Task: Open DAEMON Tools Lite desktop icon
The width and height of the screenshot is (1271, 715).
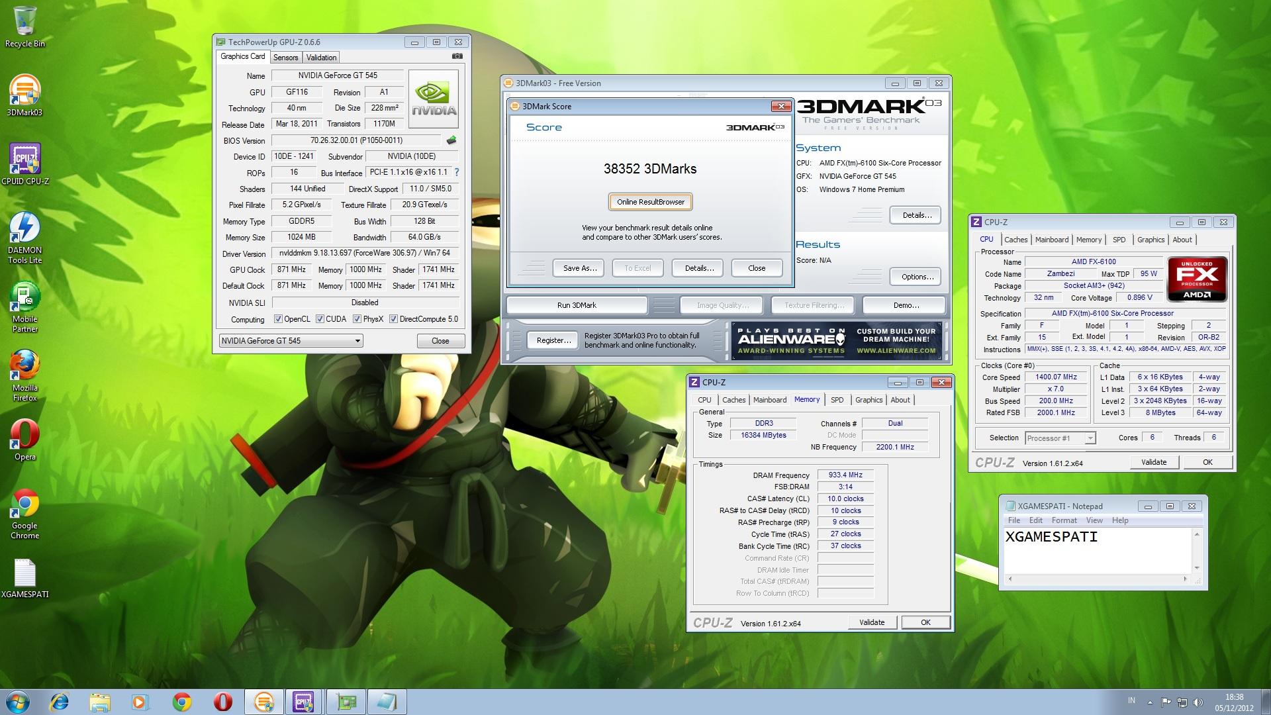Action: pos(24,238)
